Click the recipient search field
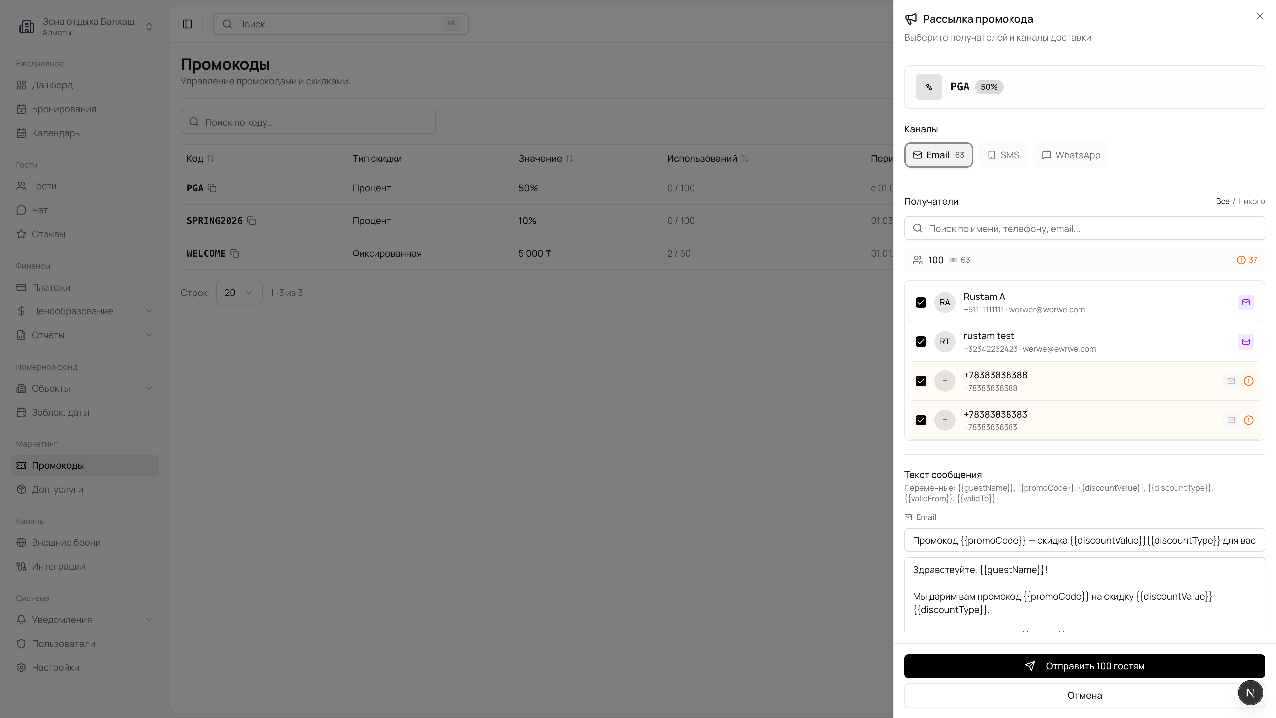 [x=1084, y=228]
